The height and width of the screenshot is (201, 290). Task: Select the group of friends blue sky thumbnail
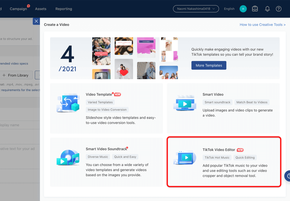[169, 72]
